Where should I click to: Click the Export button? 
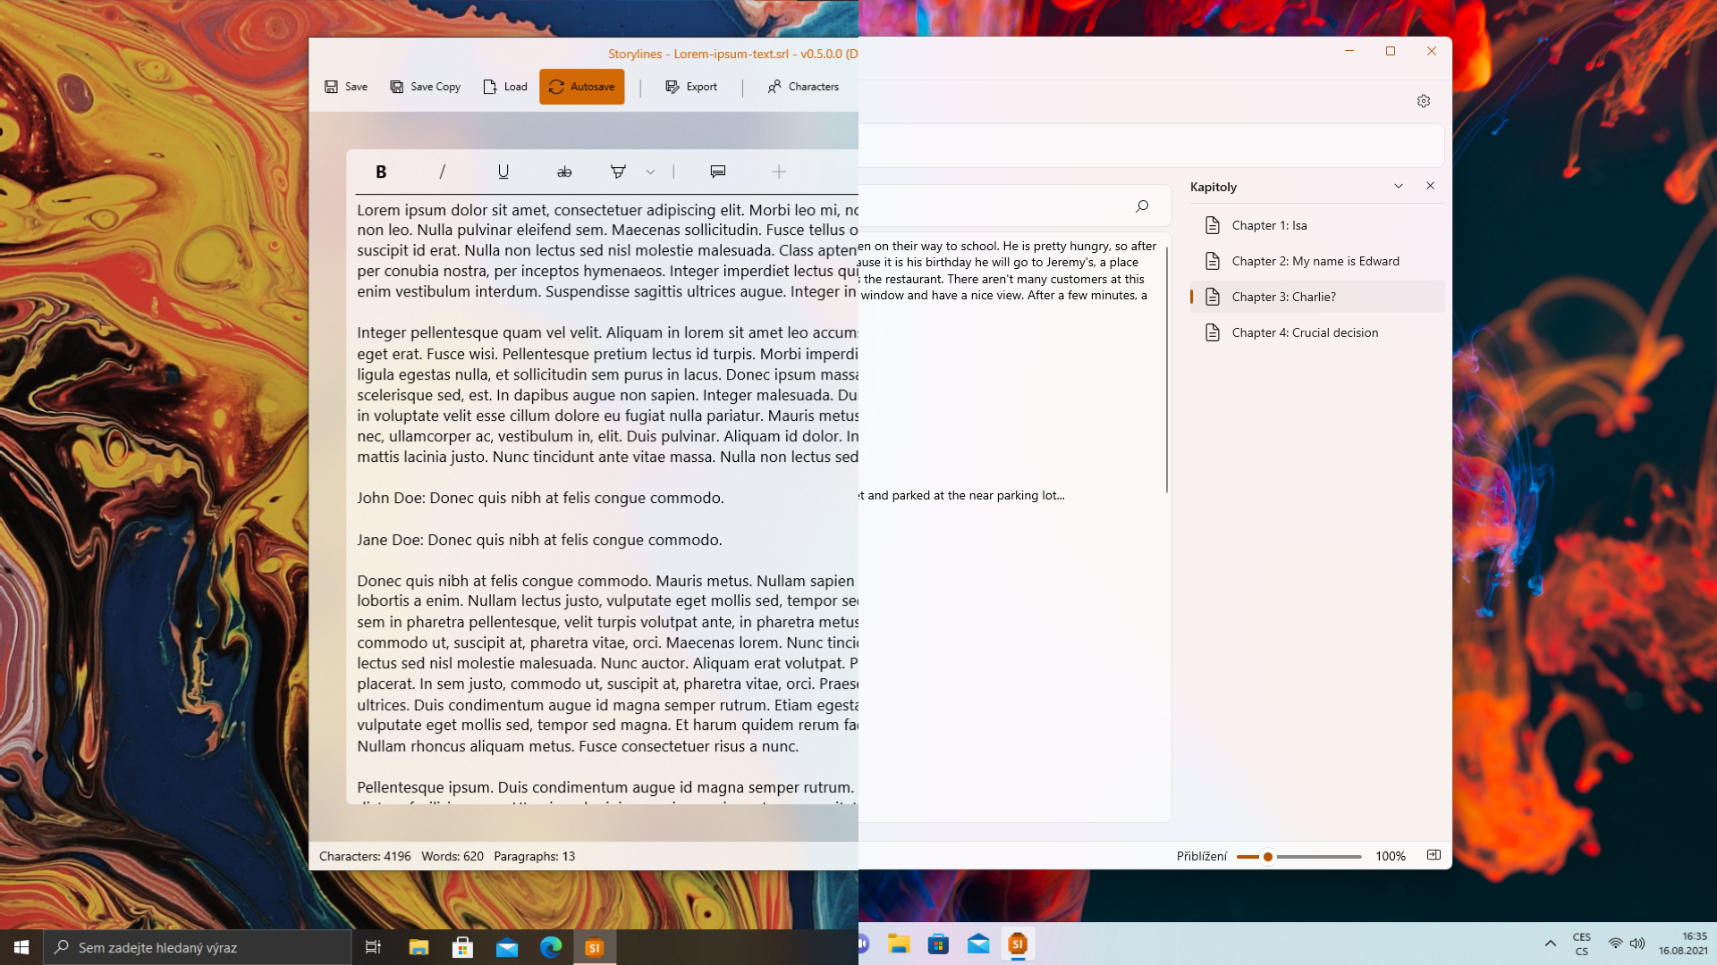point(691,87)
